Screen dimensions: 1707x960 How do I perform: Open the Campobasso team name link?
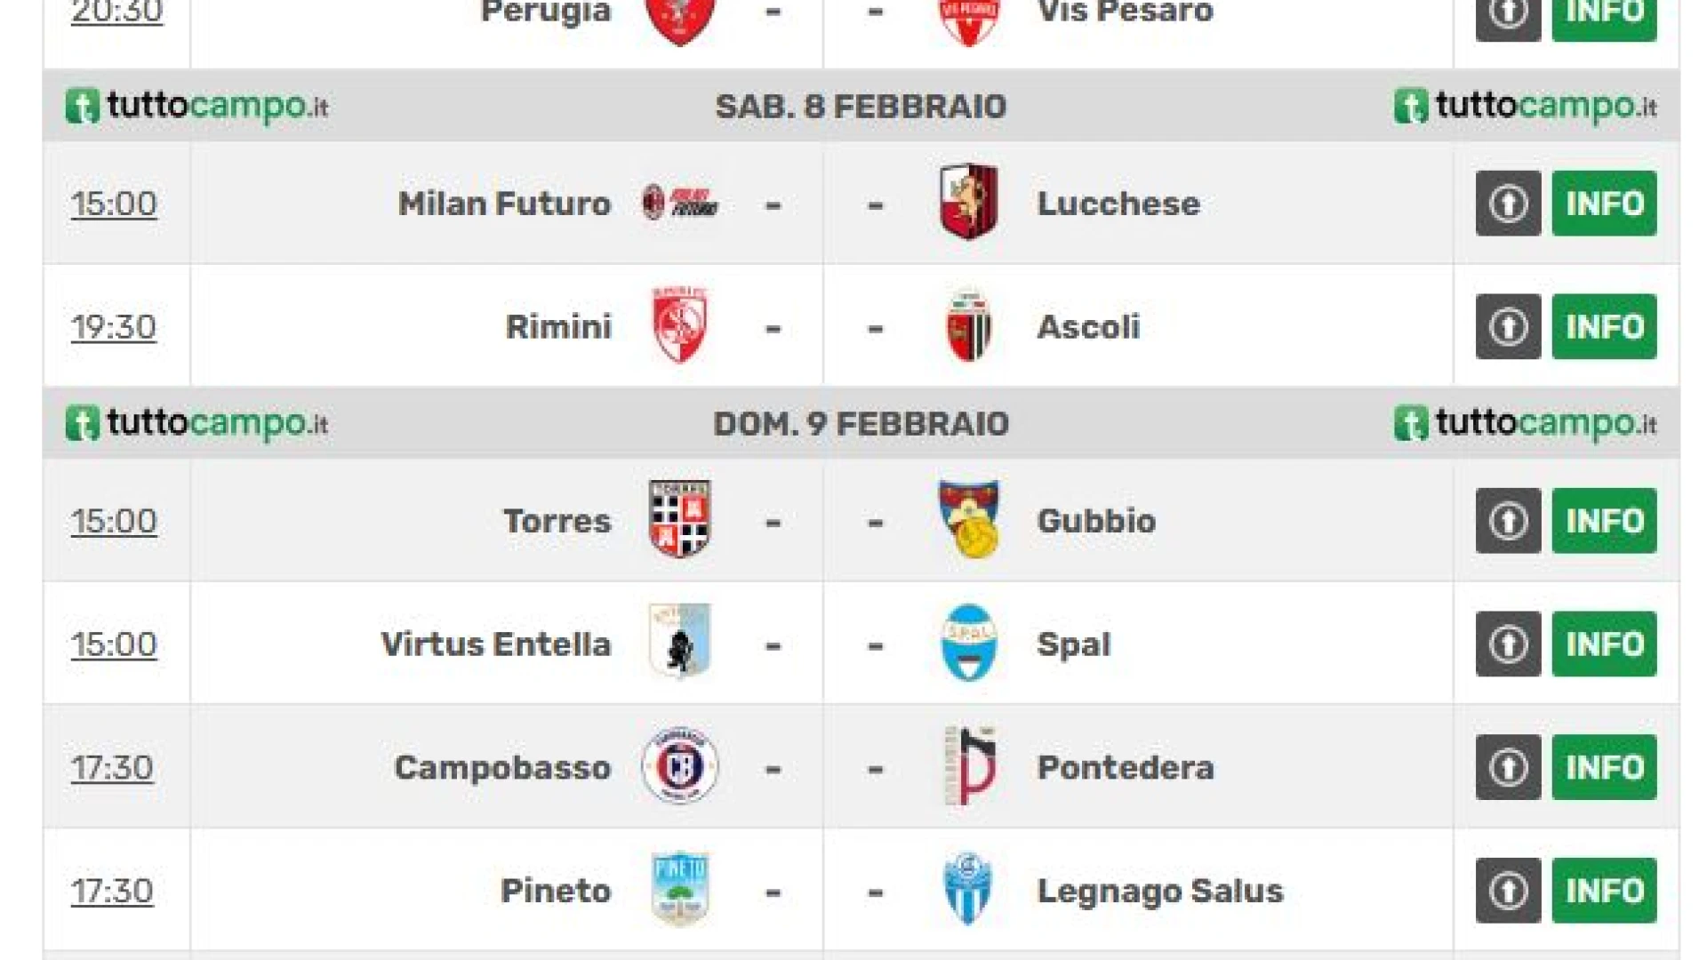coord(502,767)
